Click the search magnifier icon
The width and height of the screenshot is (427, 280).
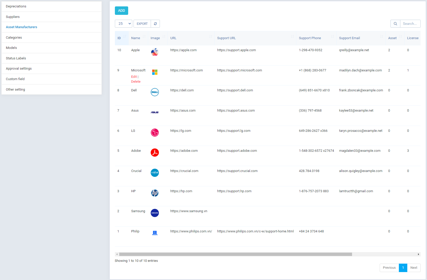pyautogui.click(x=395, y=24)
